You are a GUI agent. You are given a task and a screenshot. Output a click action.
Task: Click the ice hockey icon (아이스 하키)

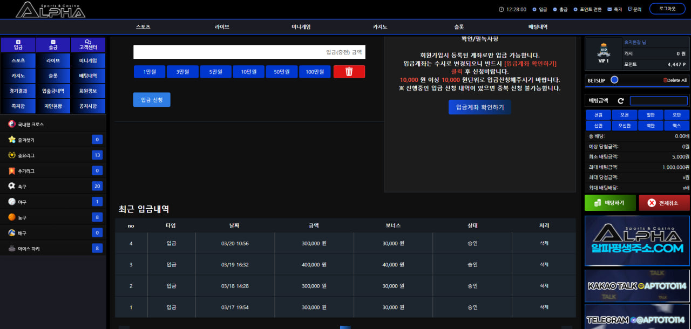click(x=12, y=249)
